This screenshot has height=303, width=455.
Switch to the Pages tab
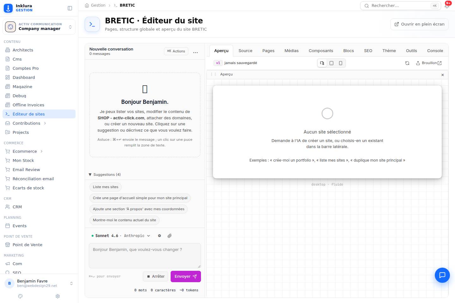[268, 50]
